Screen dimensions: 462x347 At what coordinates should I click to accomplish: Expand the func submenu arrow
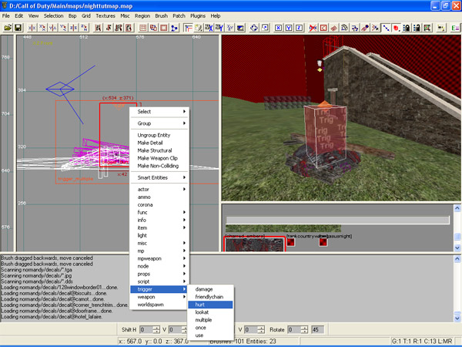click(x=185, y=212)
